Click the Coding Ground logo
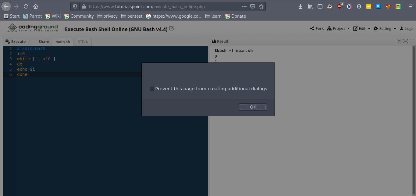This screenshot has height=196, width=416. click(x=33, y=28)
